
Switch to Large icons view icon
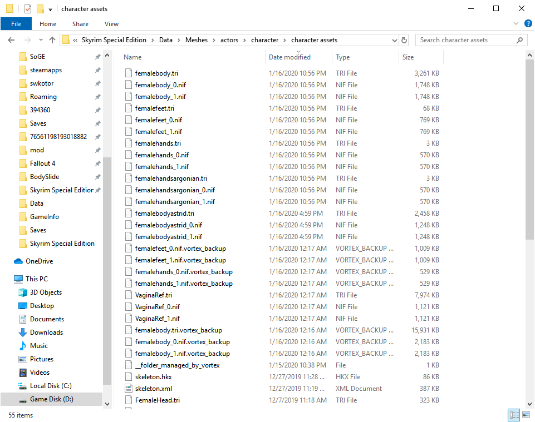click(526, 415)
